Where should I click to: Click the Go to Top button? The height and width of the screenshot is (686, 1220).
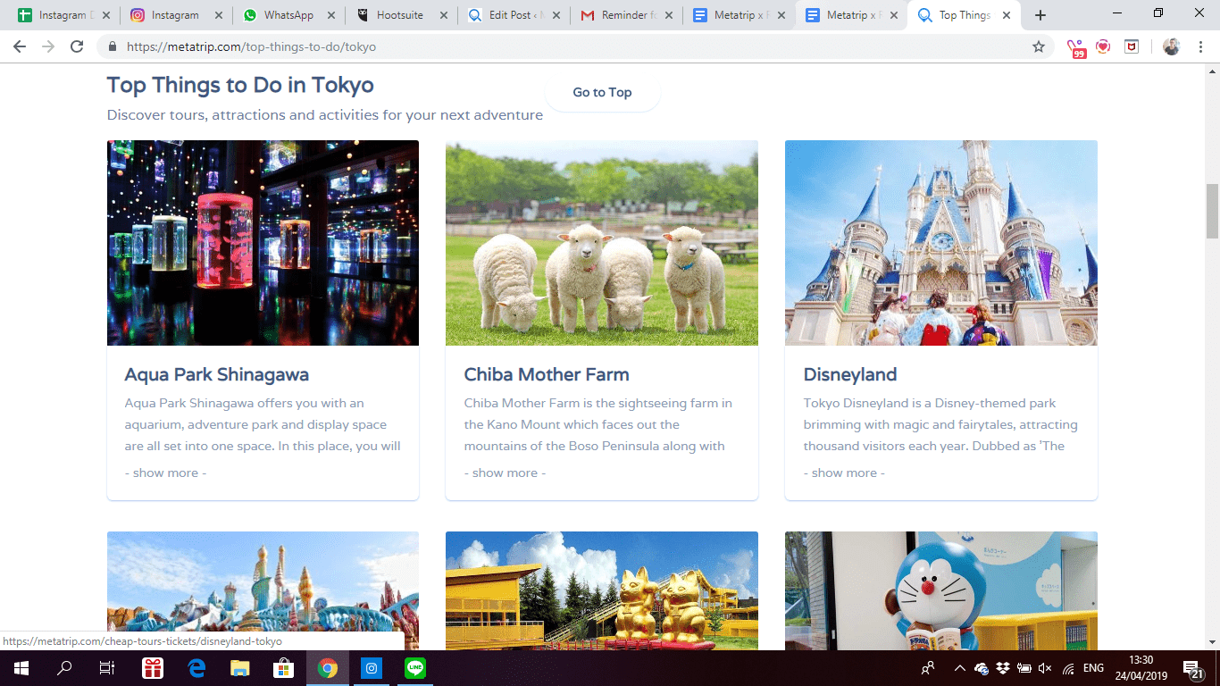(602, 92)
